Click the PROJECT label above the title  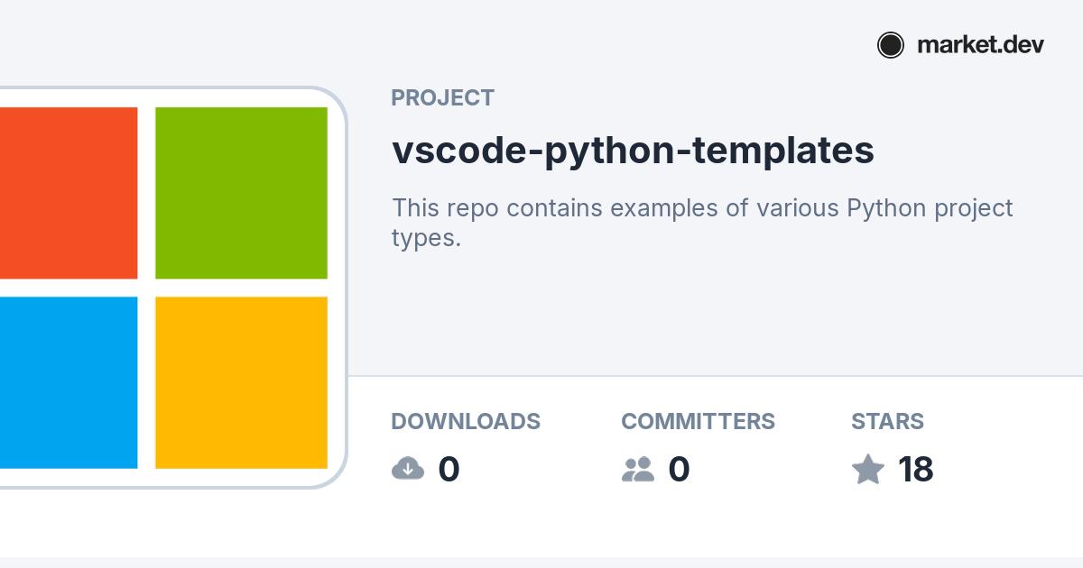[x=442, y=97]
